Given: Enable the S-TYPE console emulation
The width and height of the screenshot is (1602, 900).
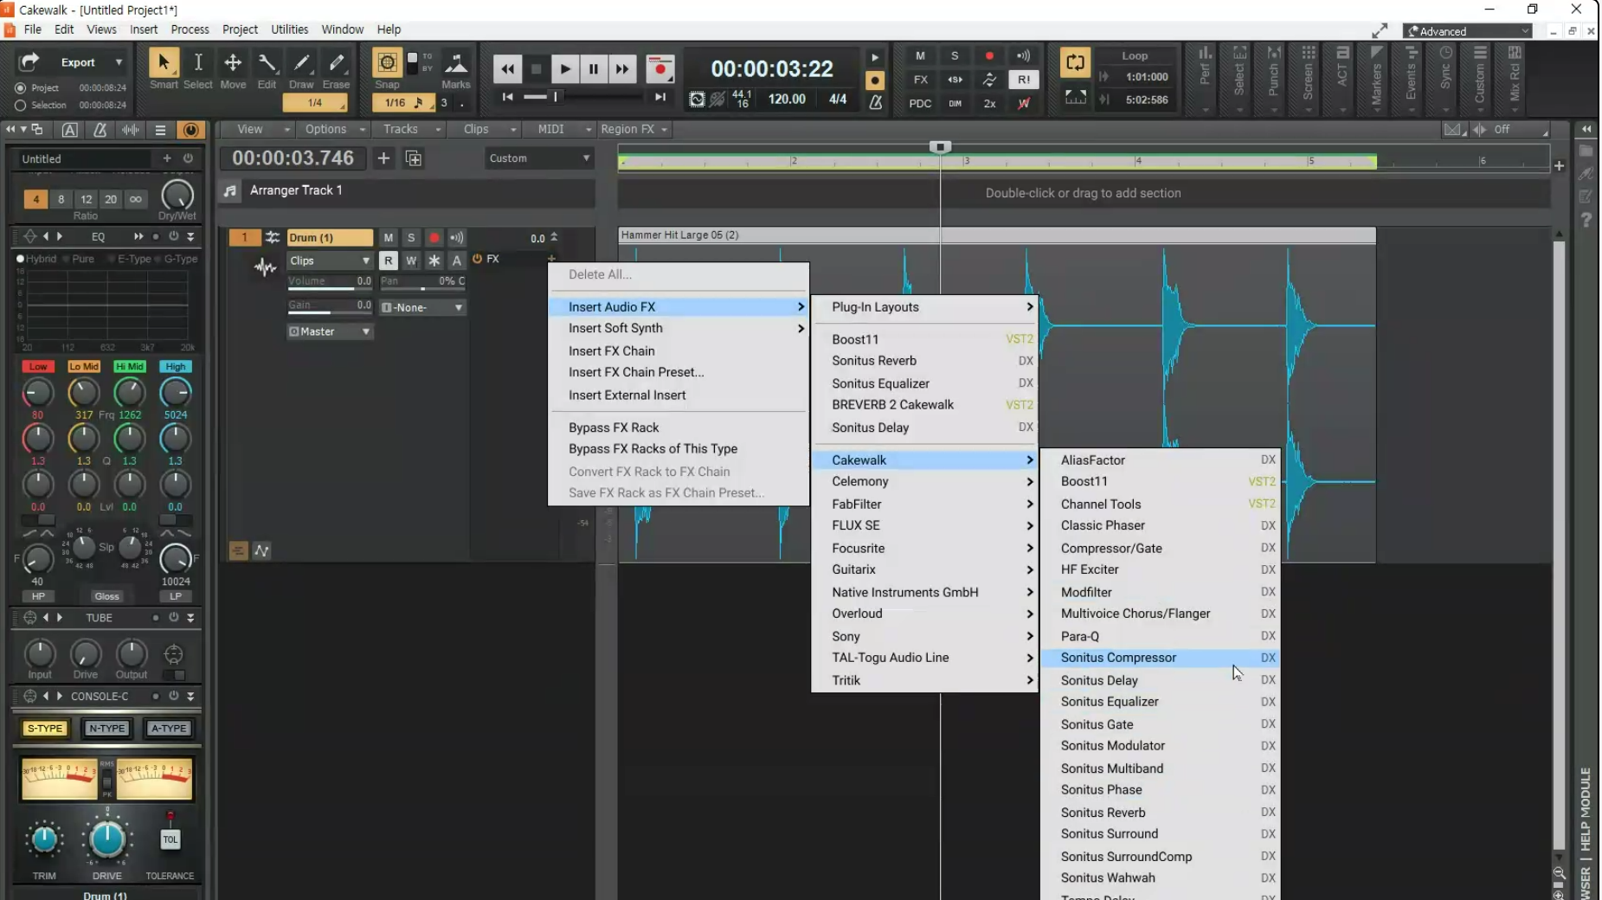Looking at the screenshot, I should click(x=45, y=729).
